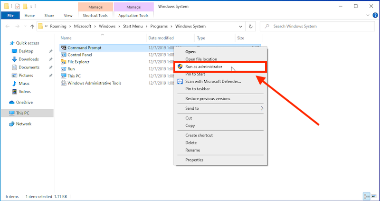The height and width of the screenshot is (201, 380).
Task: Click the Music note icon in sidebar
Action: 15,84
